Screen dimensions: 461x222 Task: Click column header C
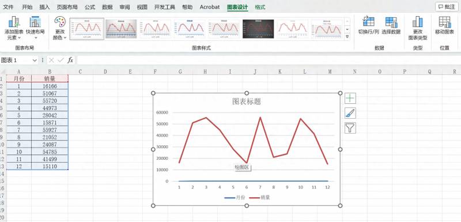(80, 72)
